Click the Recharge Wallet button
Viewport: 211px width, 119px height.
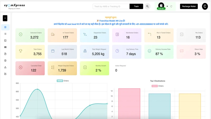189,6
